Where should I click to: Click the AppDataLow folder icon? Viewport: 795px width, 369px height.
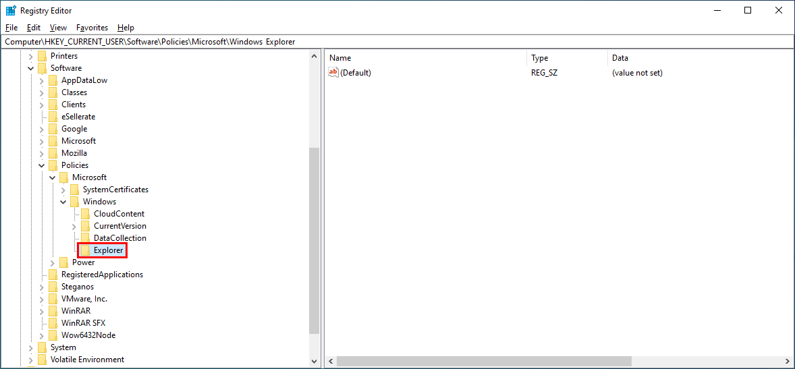tap(53, 80)
